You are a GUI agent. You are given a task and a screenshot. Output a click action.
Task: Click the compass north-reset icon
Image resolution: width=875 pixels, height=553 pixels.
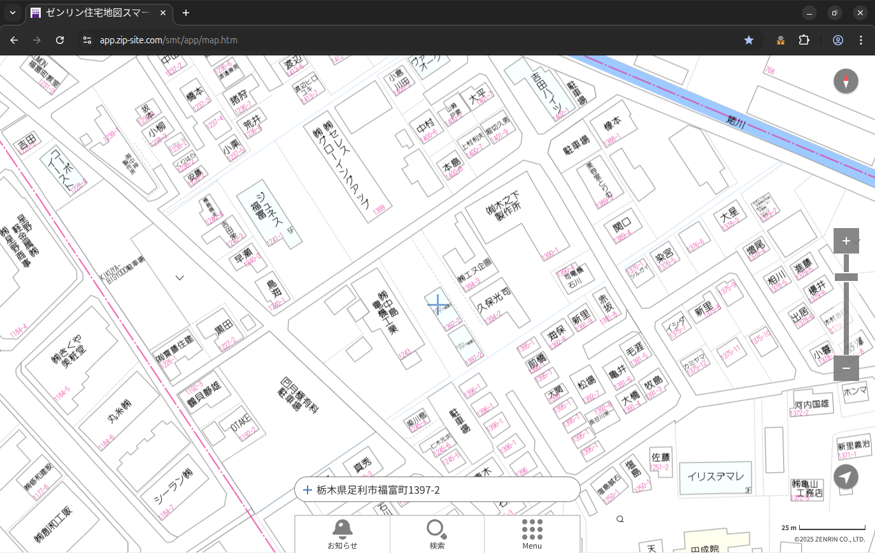[x=846, y=82]
